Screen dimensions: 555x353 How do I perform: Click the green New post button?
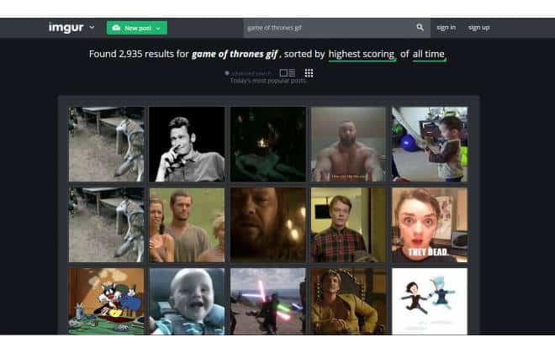tap(137, 28)
